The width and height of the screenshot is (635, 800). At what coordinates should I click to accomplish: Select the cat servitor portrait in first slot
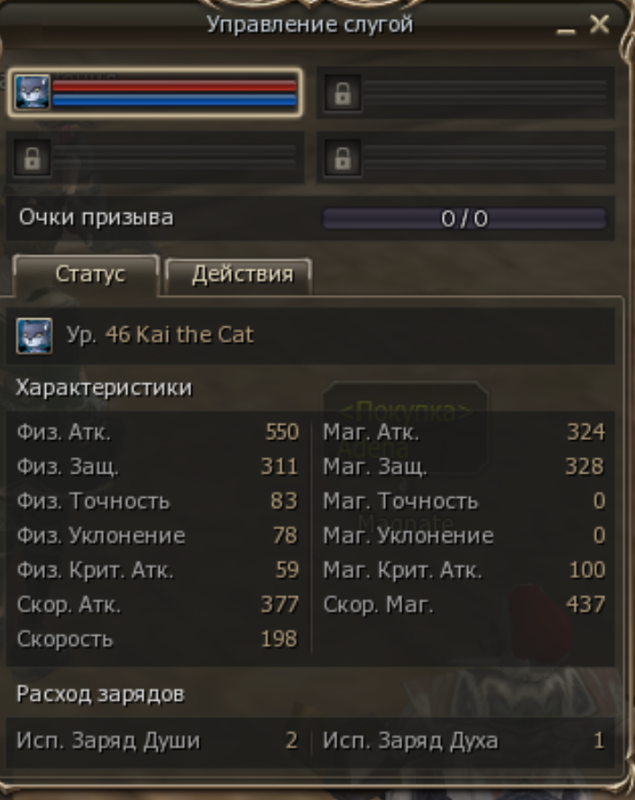(x=32, y=92)
